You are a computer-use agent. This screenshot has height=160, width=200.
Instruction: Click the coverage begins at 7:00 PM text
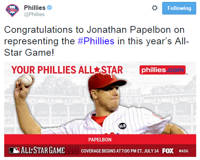pyautogui.click(x=120, y=151)
